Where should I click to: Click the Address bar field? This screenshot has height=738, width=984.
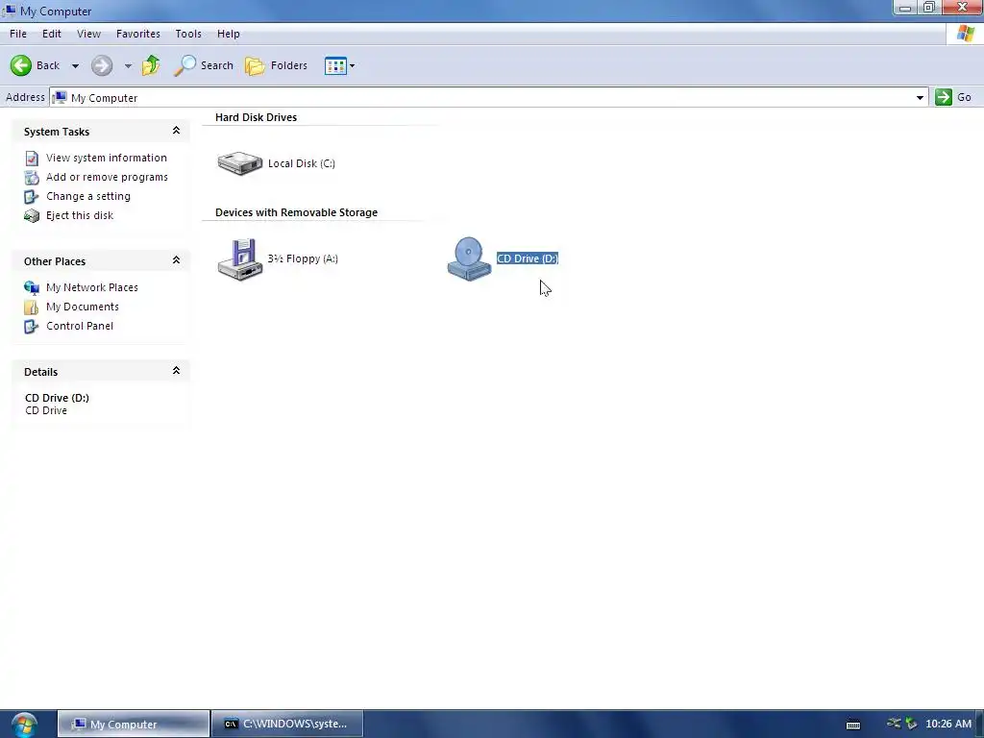tap(488, 97)
